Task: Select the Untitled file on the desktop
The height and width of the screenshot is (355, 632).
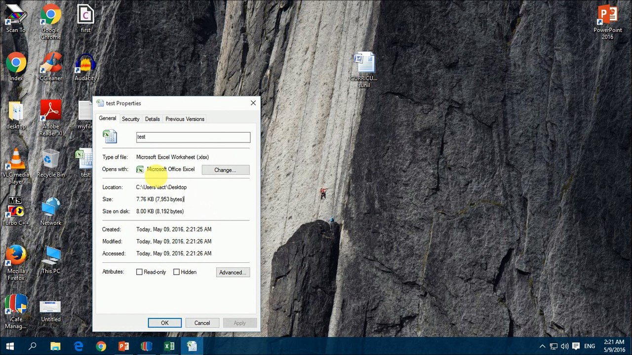Action: pos(51,311)
